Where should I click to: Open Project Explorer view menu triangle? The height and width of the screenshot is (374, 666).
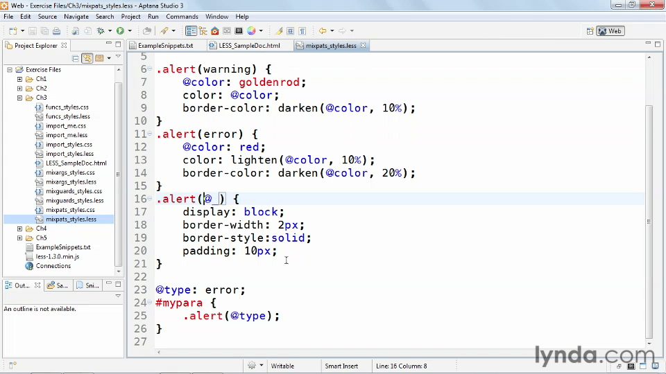[x=118, y=57]
